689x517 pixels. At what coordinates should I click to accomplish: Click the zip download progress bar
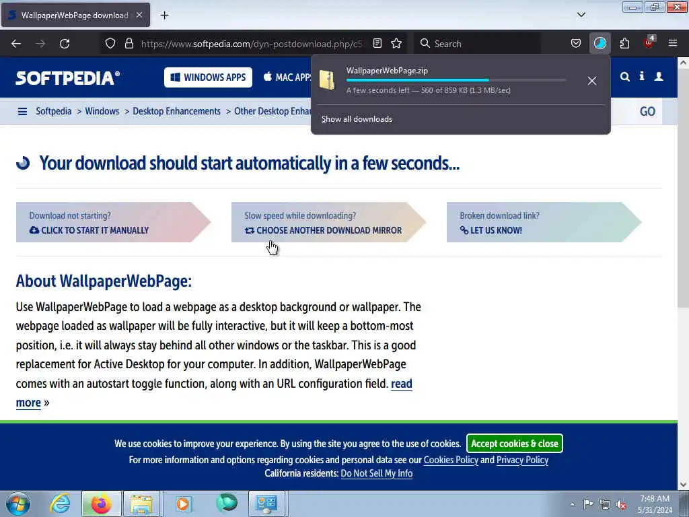456,80
